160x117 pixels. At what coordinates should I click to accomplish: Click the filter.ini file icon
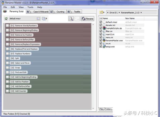(104, 31)
